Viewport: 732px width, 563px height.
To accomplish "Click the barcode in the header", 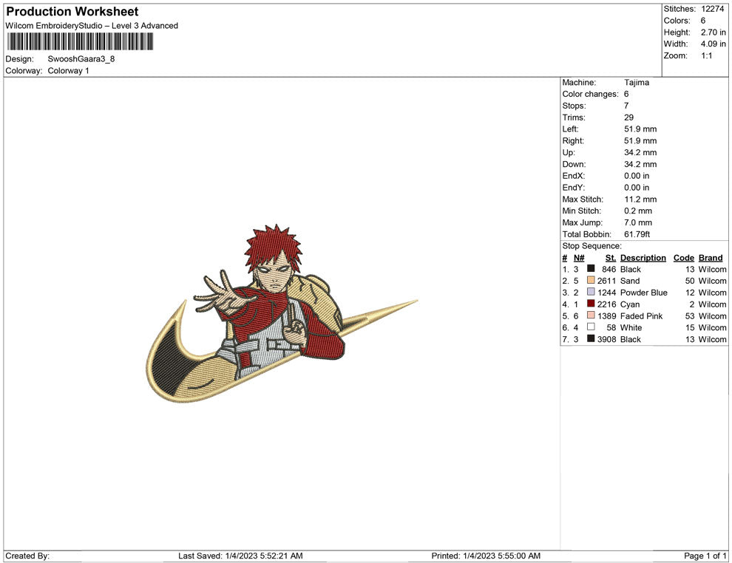I will [80, 41].
